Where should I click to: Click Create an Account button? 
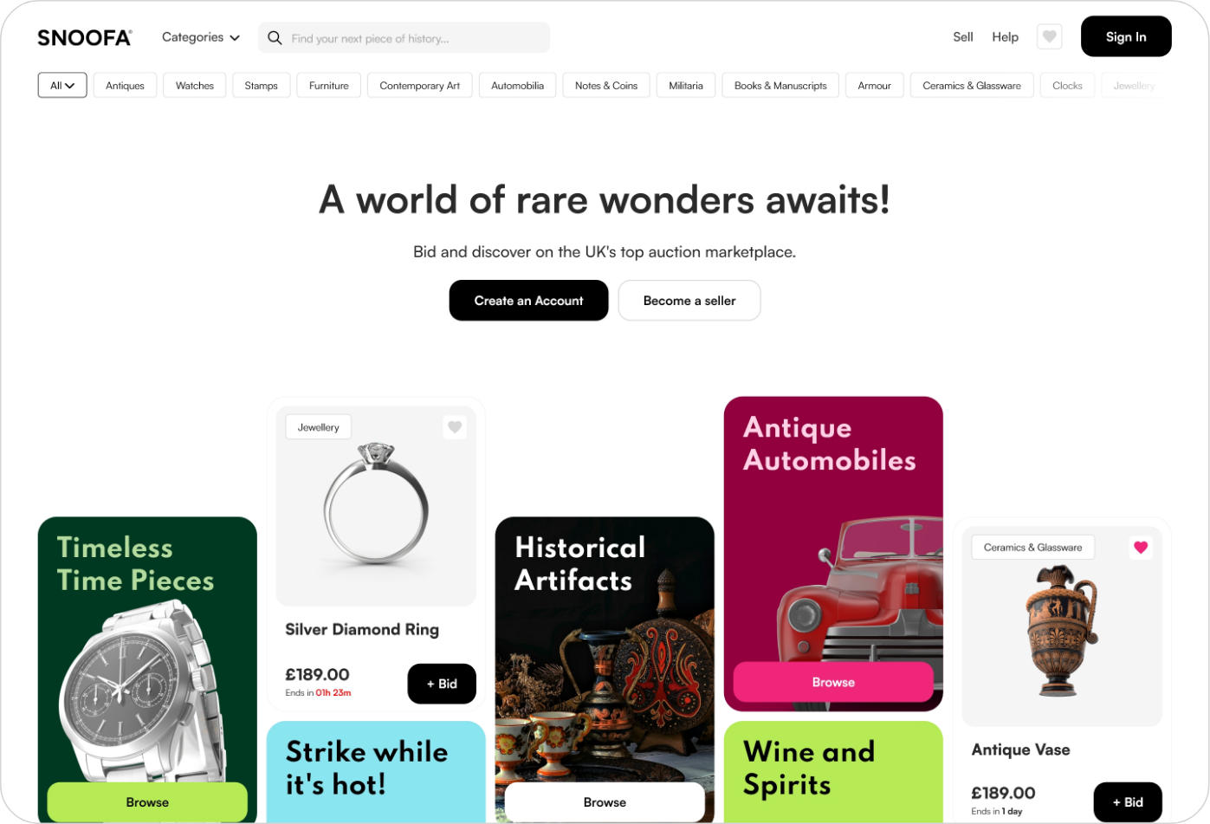coord(528,301)
